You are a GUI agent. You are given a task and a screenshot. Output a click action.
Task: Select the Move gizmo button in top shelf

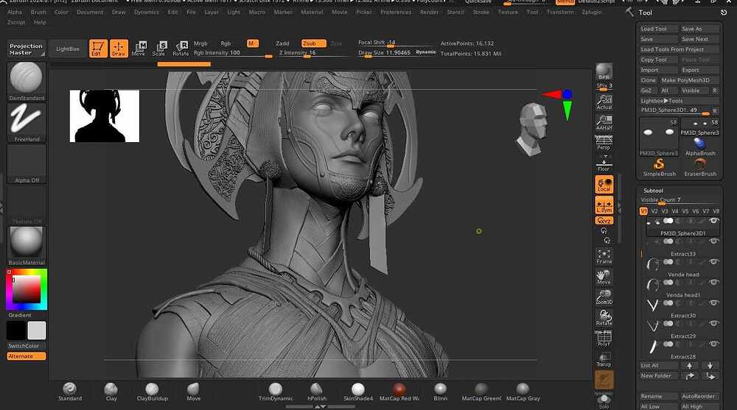(x=139, y=49)
